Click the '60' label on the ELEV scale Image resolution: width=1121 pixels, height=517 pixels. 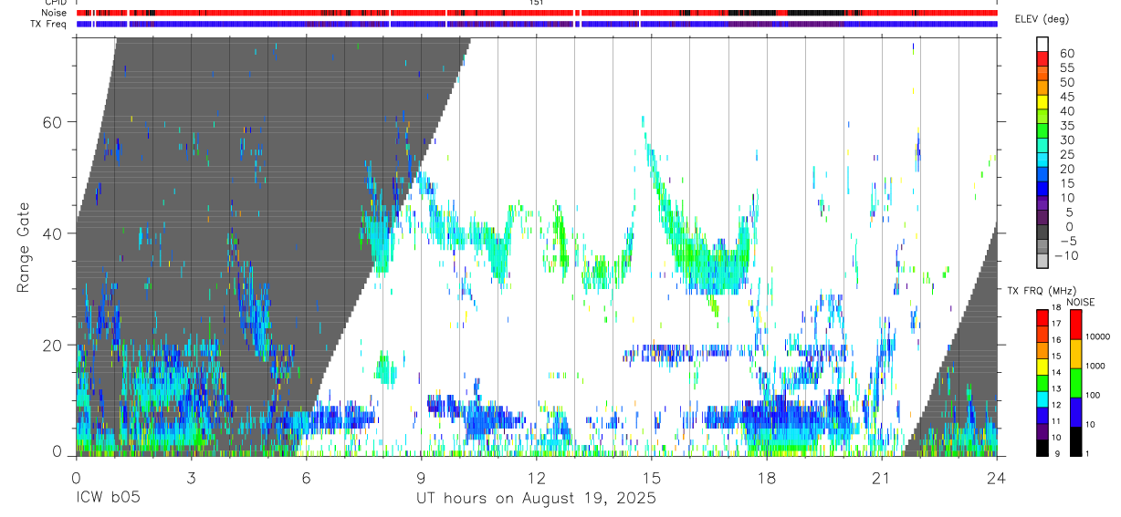(1067, 53)
